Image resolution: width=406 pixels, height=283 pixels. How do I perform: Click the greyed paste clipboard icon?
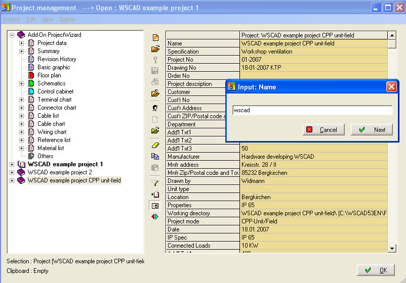tap(155, 168)
